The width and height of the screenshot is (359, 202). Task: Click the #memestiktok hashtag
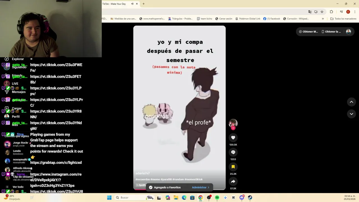click(194, 180)
